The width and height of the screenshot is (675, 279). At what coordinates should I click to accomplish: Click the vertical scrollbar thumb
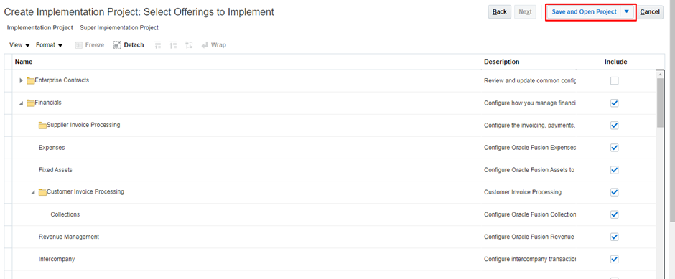click(660, 103)
